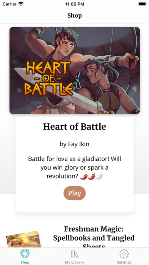Screen dimensions: 149x265
Task: Tap the 11:09 PM clock
Action: coord(74,4)
